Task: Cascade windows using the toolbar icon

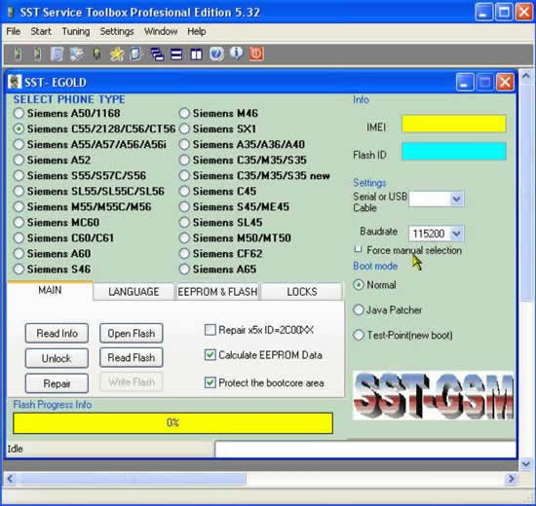Action: coord(157,54)
